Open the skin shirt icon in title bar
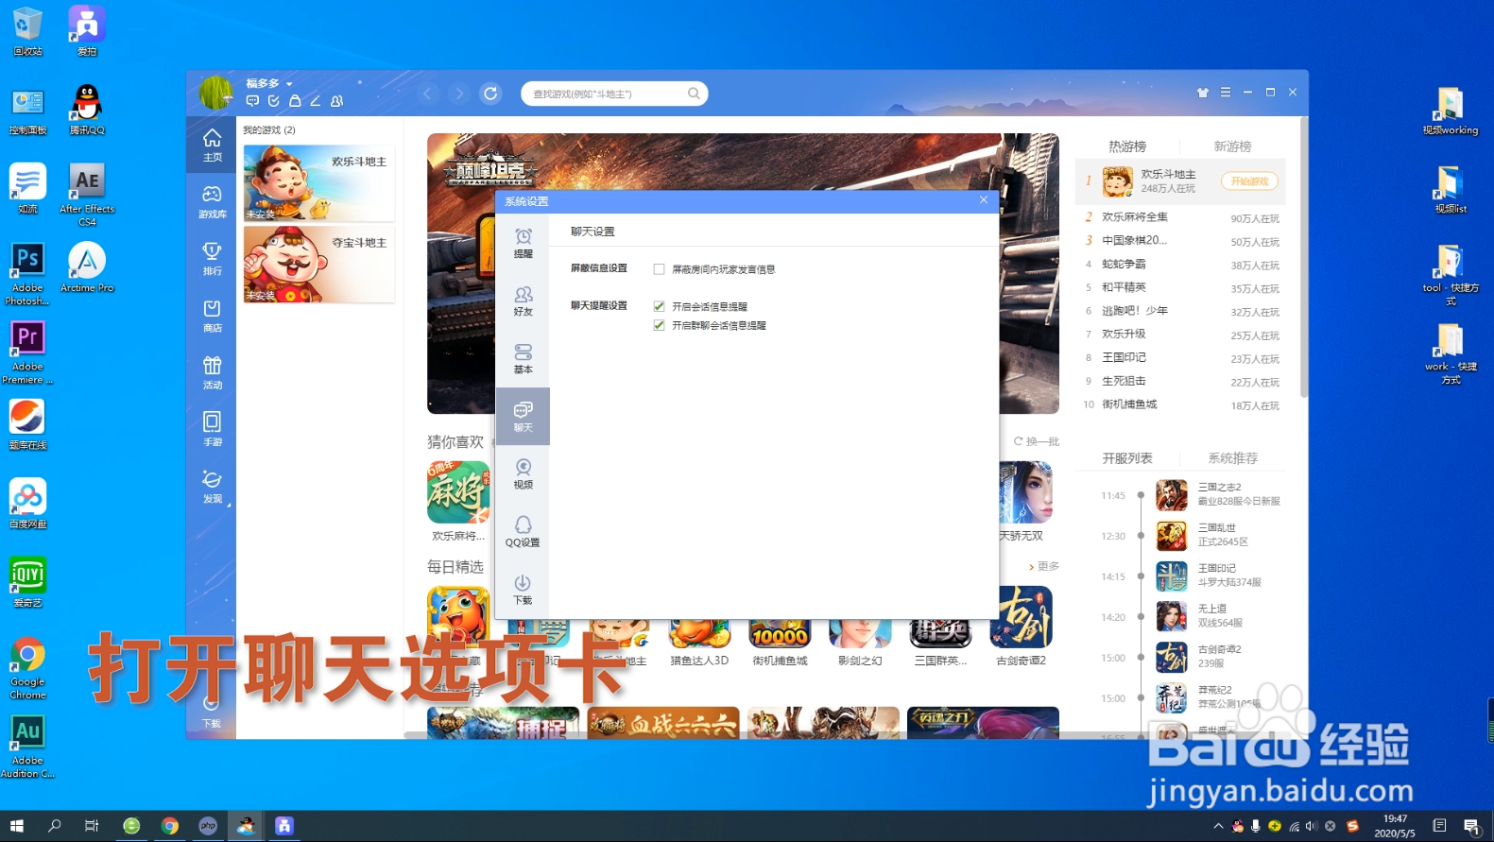This screenshot has width=1494, height=842. click(x=1203, y=93)
